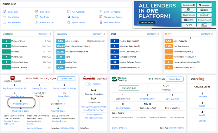Open the Reward Points link
The image size is (218, 133).
tap(64, 96)
